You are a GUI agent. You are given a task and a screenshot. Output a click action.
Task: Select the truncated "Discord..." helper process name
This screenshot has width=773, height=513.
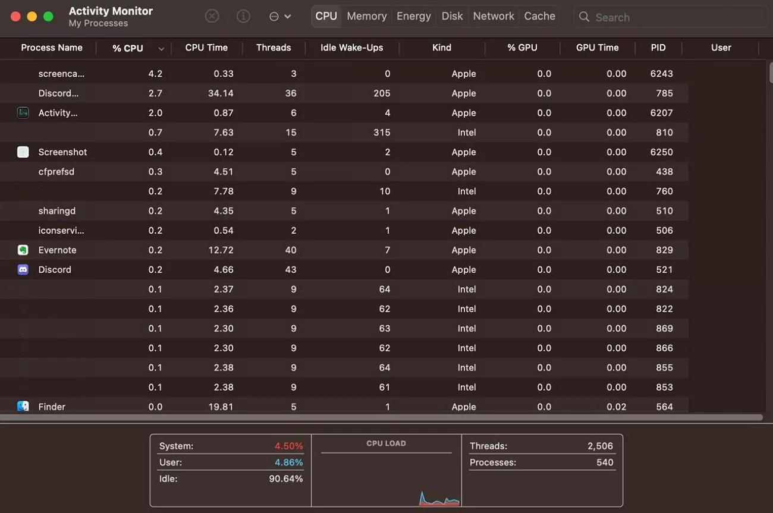tap(58, 93)
